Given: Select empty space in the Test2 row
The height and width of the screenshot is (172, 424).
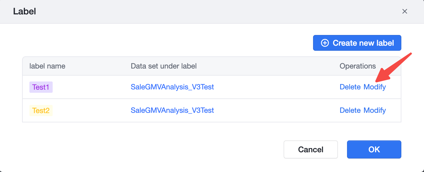Looking at the screenshot, I should pyautogui.click(x=275, y=111).
